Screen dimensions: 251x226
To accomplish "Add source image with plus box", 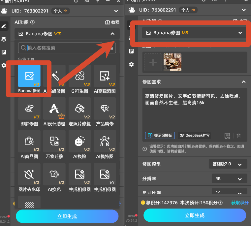I will tap(153, 62).
